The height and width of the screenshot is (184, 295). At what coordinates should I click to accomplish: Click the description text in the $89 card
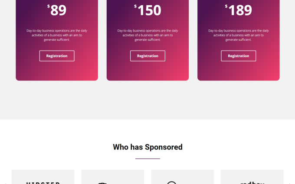pyautogui.click(x=57, y=35)
